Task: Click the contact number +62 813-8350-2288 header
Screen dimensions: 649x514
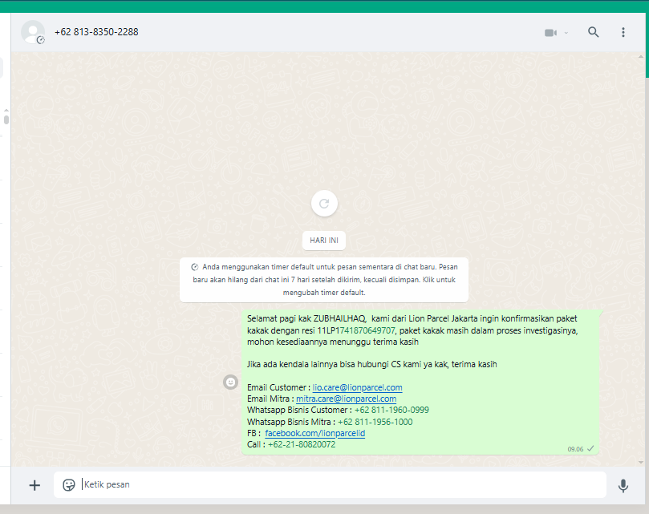Action: pos(96,32)
